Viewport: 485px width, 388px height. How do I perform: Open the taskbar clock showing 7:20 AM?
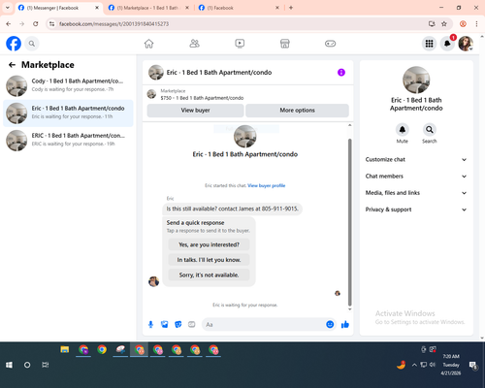(x=451, y=365)
